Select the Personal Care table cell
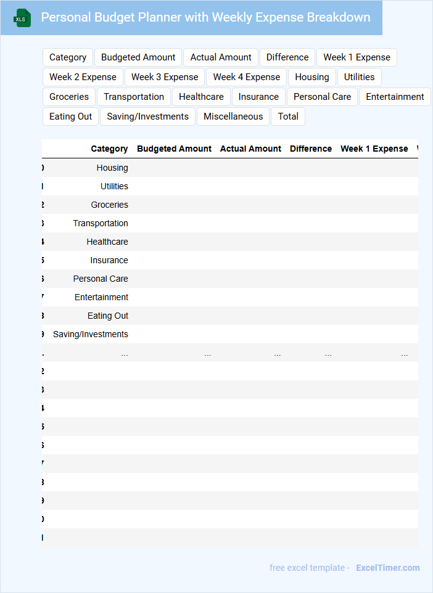 click(x=101, y=279)
